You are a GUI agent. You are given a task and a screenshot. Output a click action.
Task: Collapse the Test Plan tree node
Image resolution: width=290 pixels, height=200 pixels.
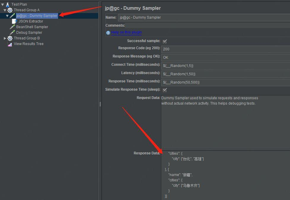[3, 4]
